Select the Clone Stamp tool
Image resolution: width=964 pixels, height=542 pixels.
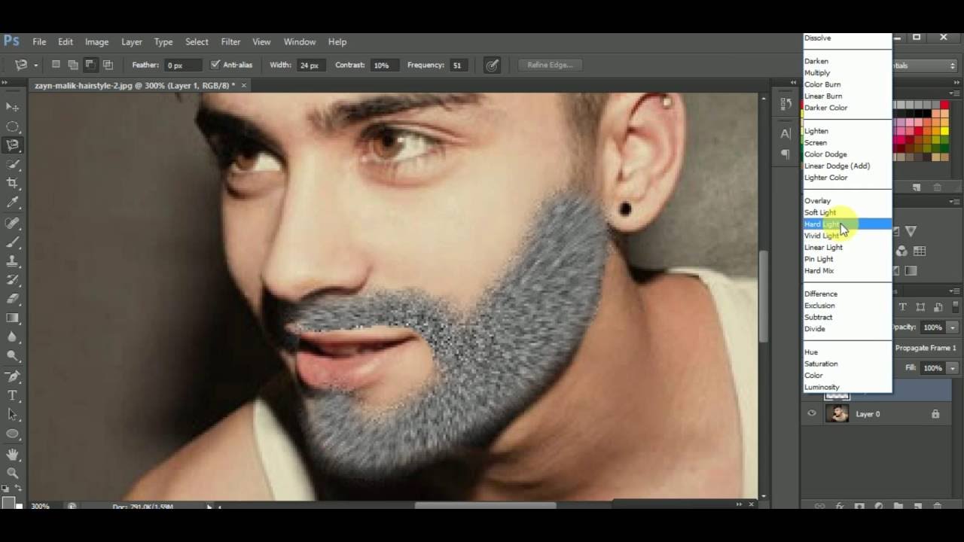pyautogui.click(x=12, y=261)
